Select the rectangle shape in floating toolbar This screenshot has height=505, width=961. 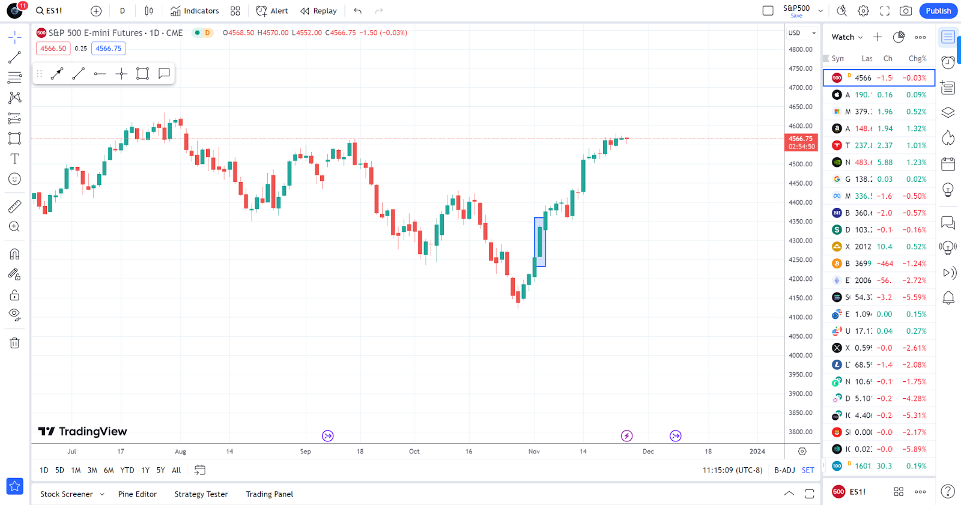[x=142, y=74]
